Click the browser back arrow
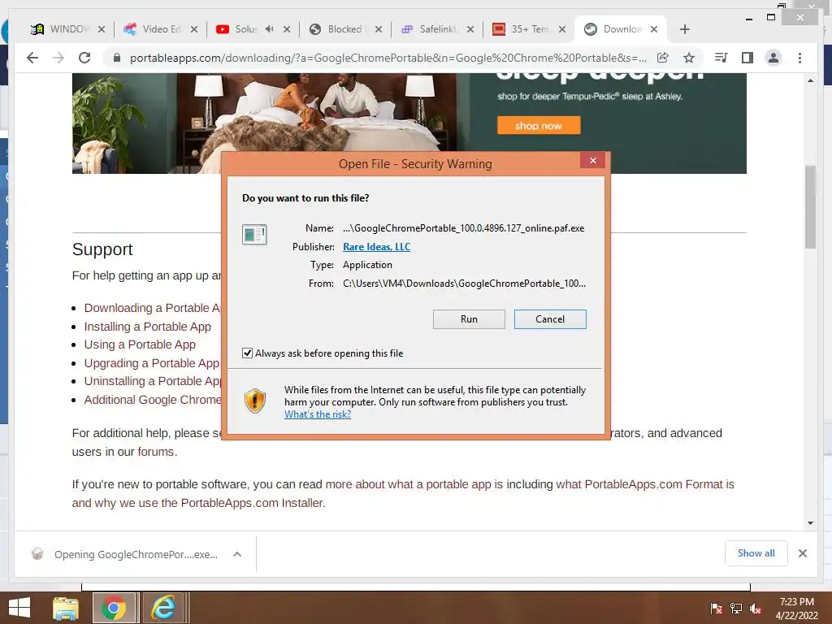The height and width of the screenshot is (624, 832). [x=32, y=58]
